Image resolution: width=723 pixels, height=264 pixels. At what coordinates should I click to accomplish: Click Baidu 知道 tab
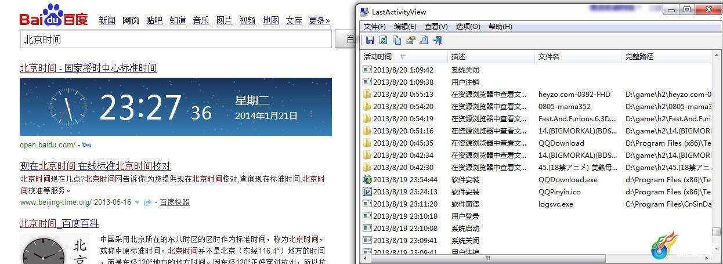pos(178,20)
